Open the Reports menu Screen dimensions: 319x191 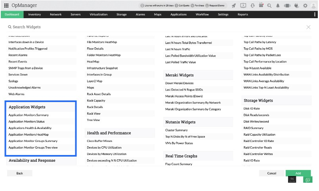pos(243,14)
